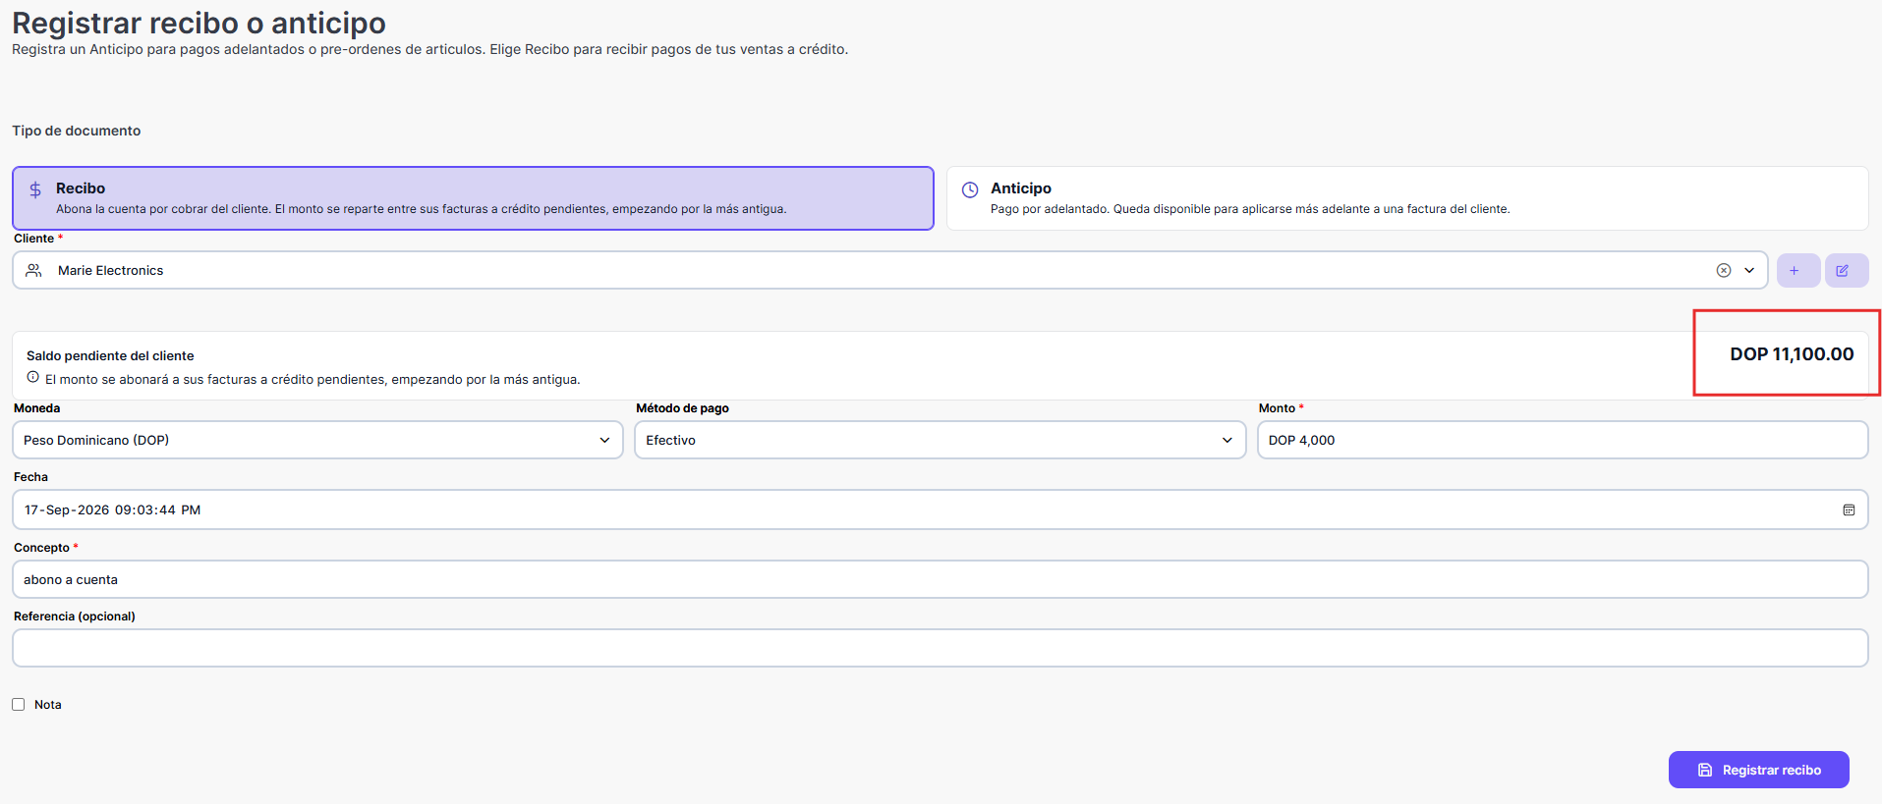Image resolution: width=1882 pixels, height=804 pixels.
Task: Click the Registrar recibo button
Action: 1759,770
